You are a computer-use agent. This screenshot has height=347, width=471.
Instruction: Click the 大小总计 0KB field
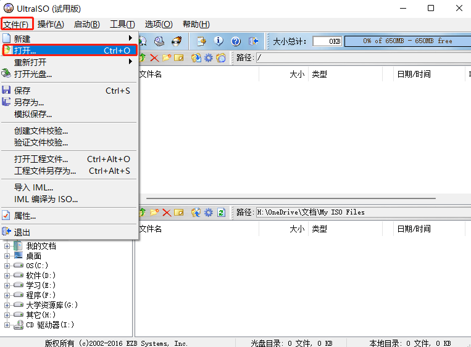pyautogui.click(x=327, y=41)
